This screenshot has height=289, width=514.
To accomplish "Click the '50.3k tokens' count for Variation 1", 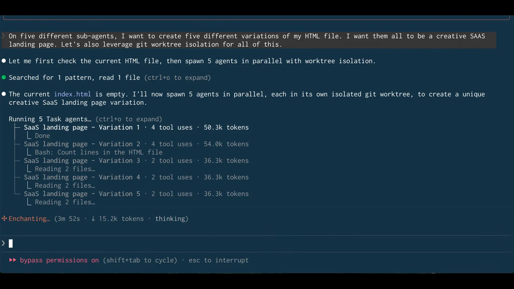I will click(x=226, y=127).
